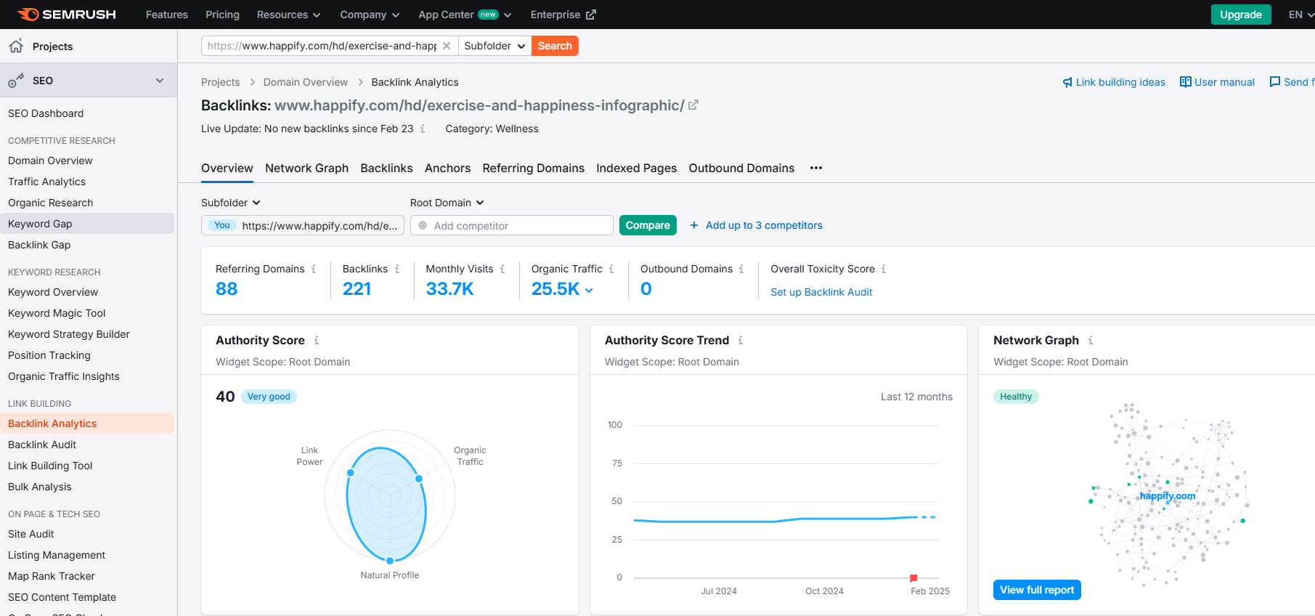The image size is (1315, 616).
Task: Click the plus icon to add competitors
Action: point(694,225)
